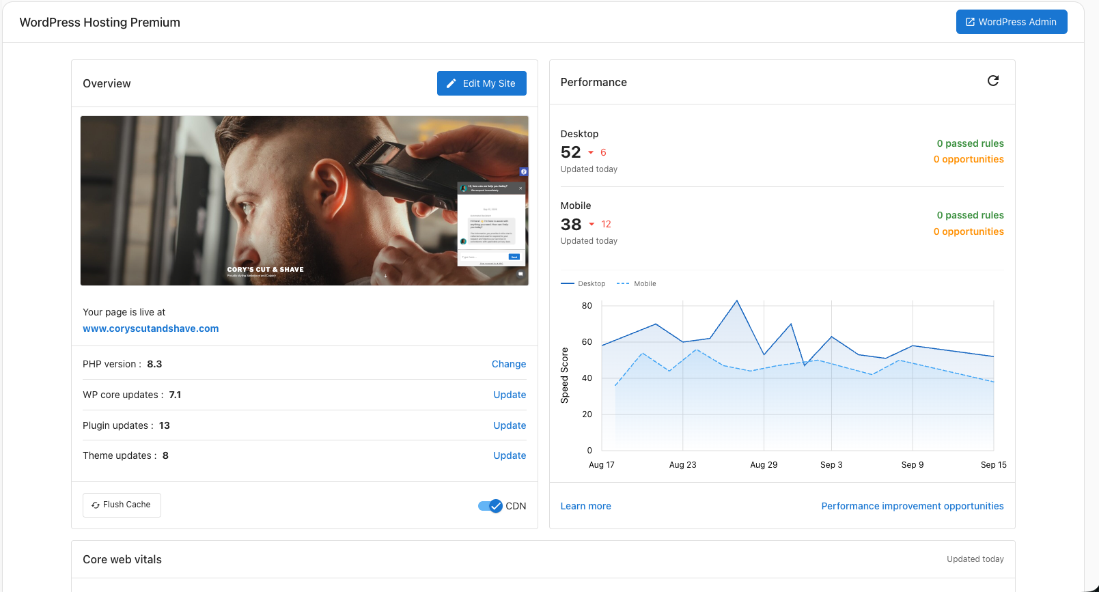Click Mobile score 38

(571, 224)
